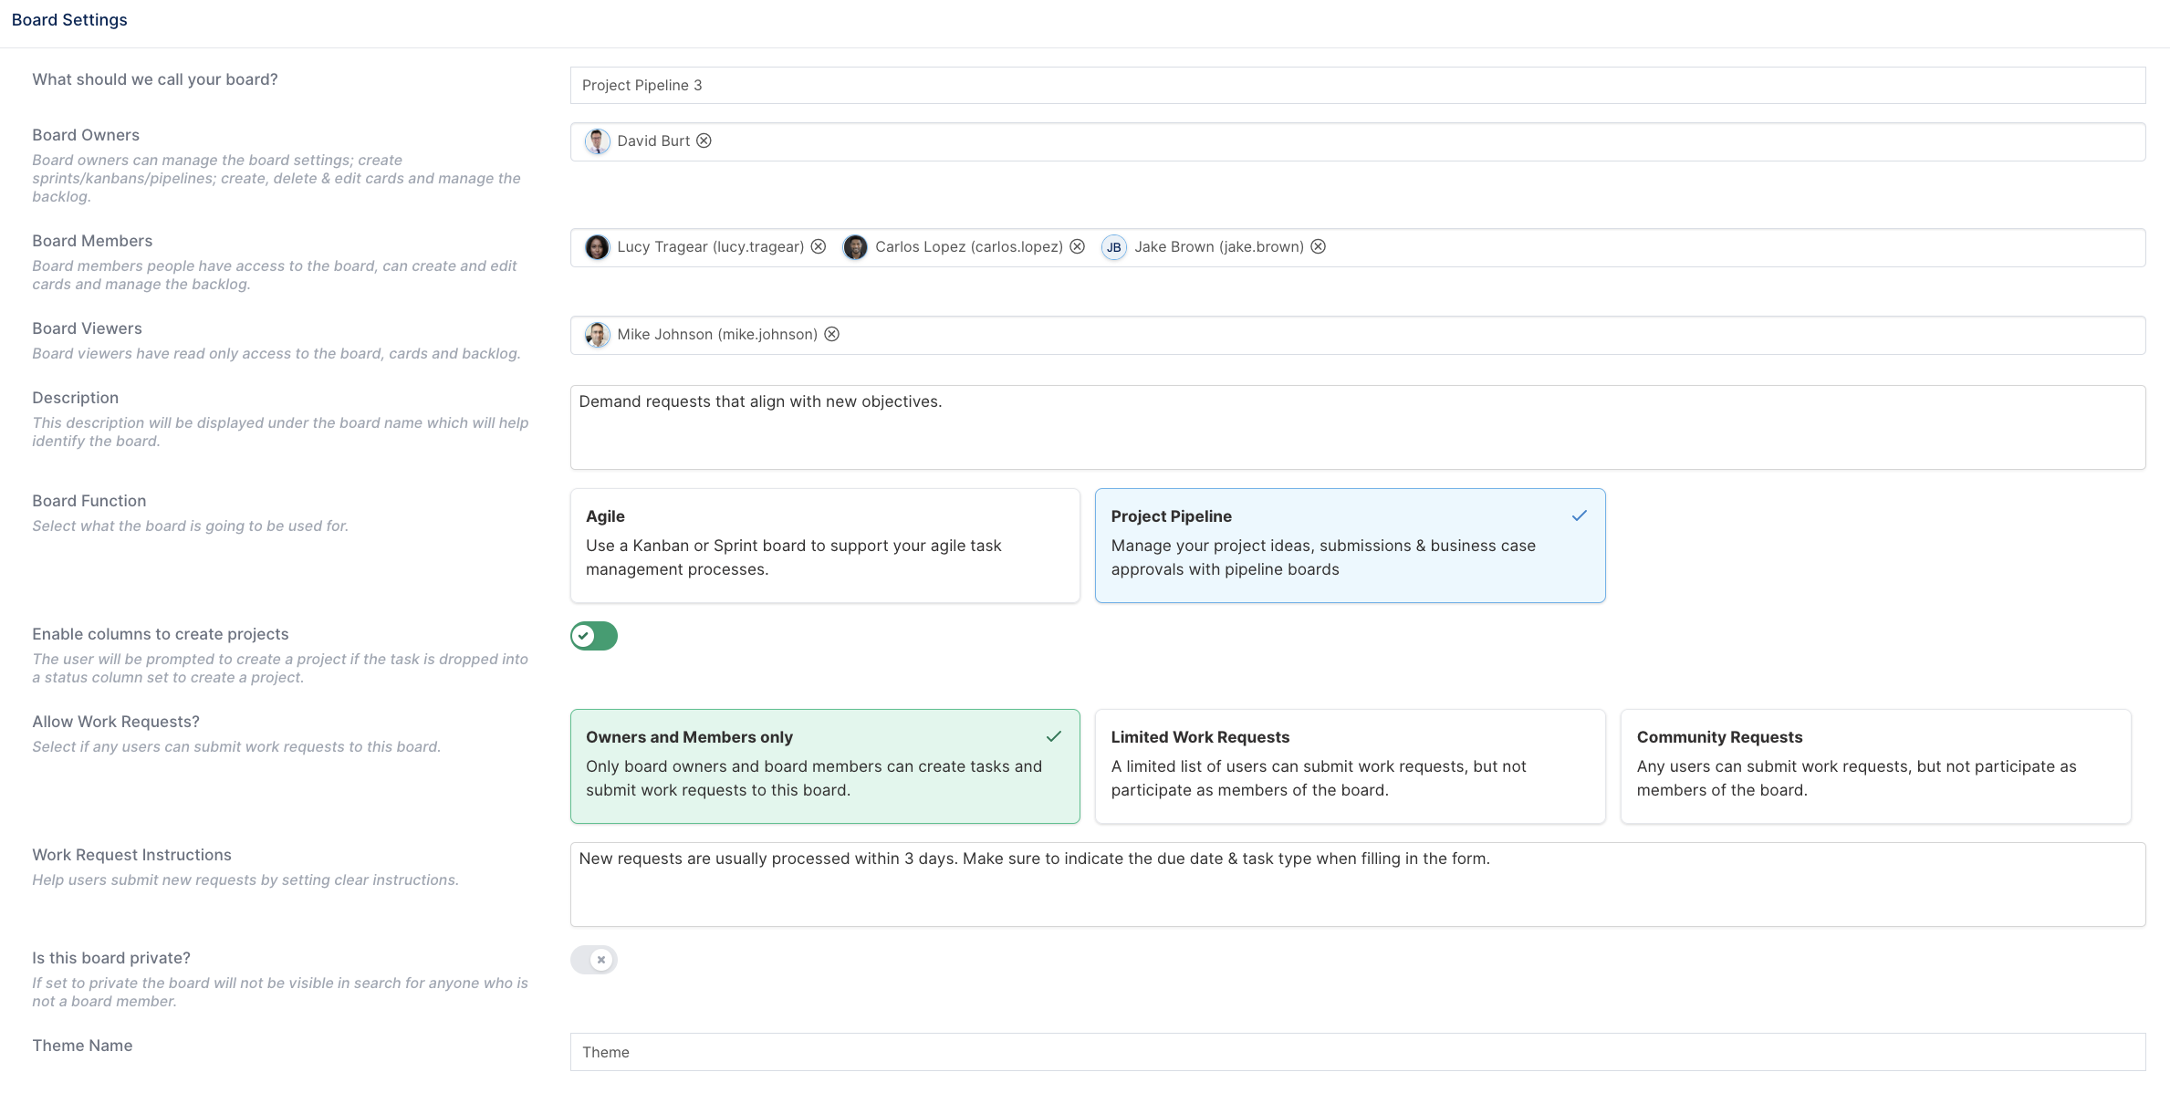Screen dimensions: 2170x1093
Task: Click Carlos Lopez's avatar picture
Action: pyautogui.click(x=855, y=247)
